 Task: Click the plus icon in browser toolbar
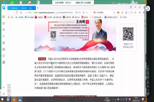tap(140, 12)
